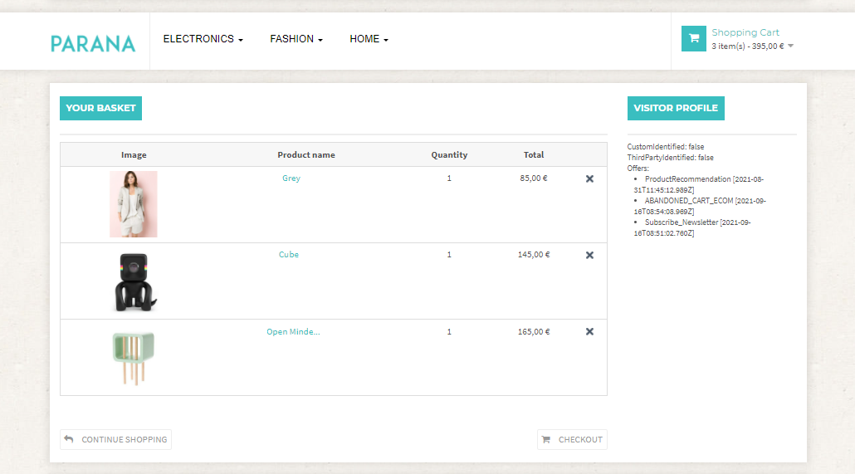Click the PARANA logo
This screenshot has width=855, height=474.
click(x=93, y=43)
